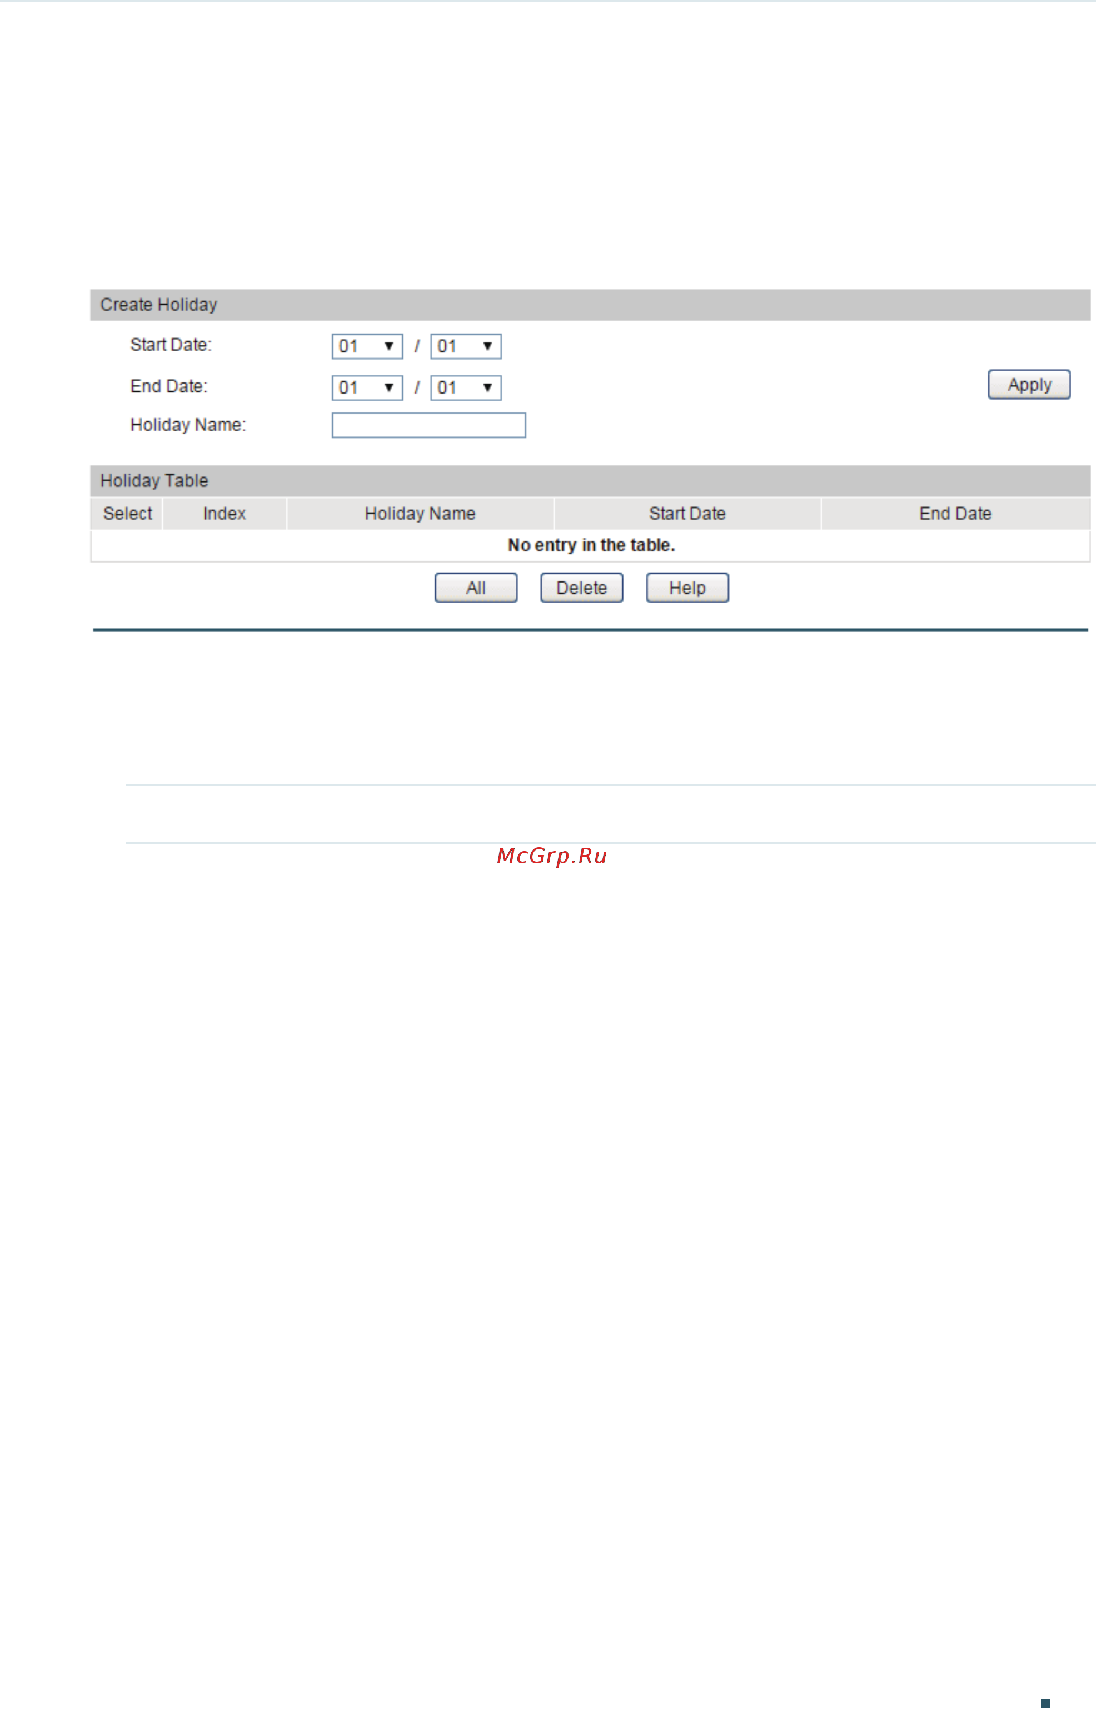Click the Apply button

coord(1029,385)
